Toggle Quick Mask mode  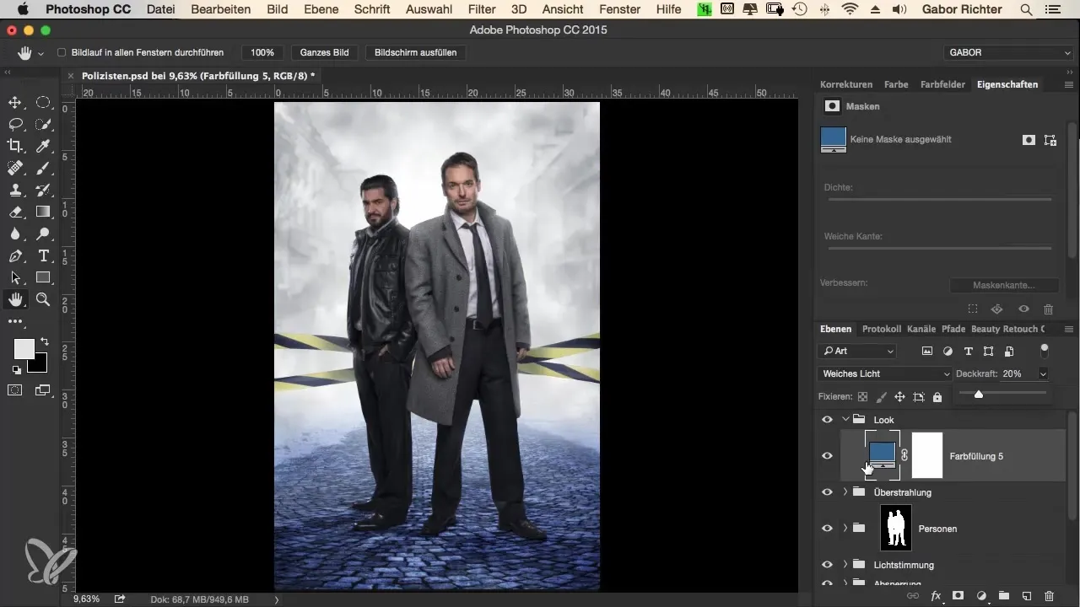pyautogui.click(x=15, y=389)
